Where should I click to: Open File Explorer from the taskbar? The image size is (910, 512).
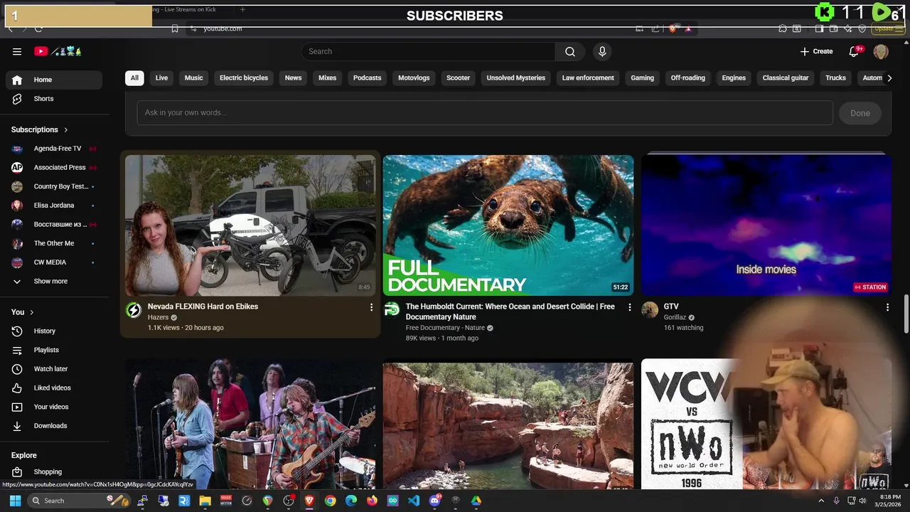tap(205, 501)
